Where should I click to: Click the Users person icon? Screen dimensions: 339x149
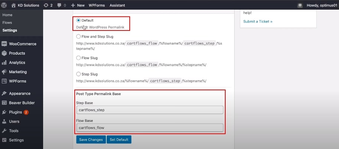(4, 122)
